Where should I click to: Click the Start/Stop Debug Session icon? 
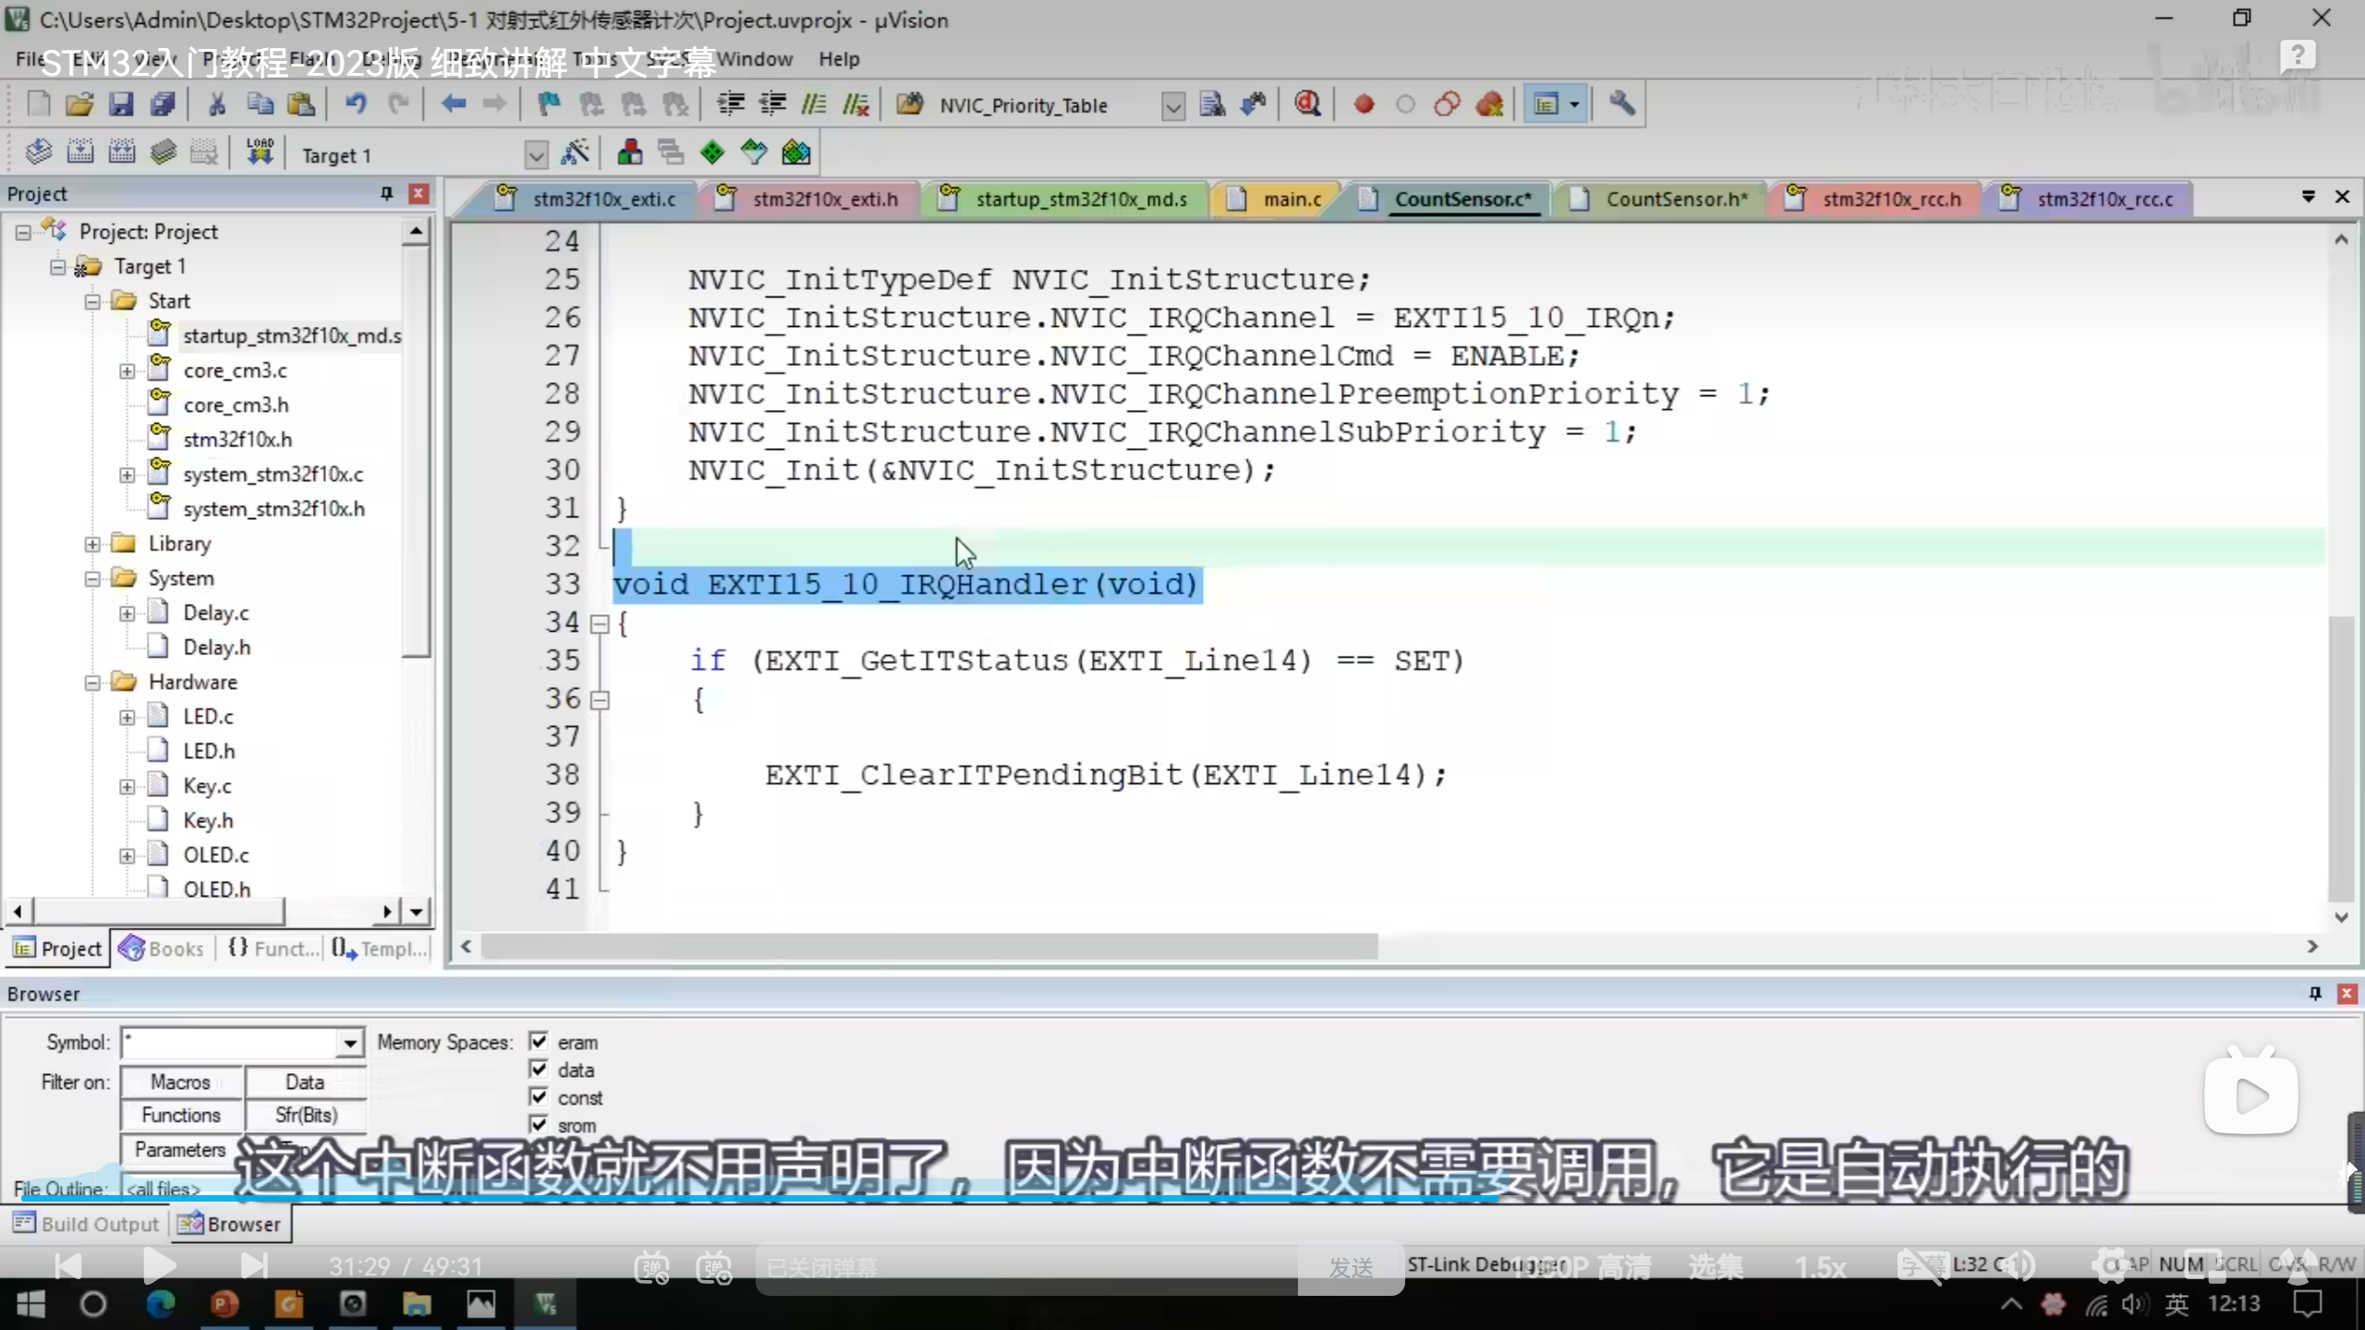(1307, 104)
